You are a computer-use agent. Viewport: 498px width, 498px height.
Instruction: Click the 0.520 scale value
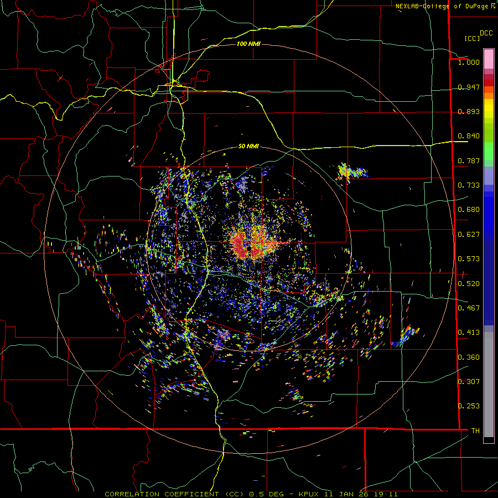pyautogui.click(x=469, y=284)
